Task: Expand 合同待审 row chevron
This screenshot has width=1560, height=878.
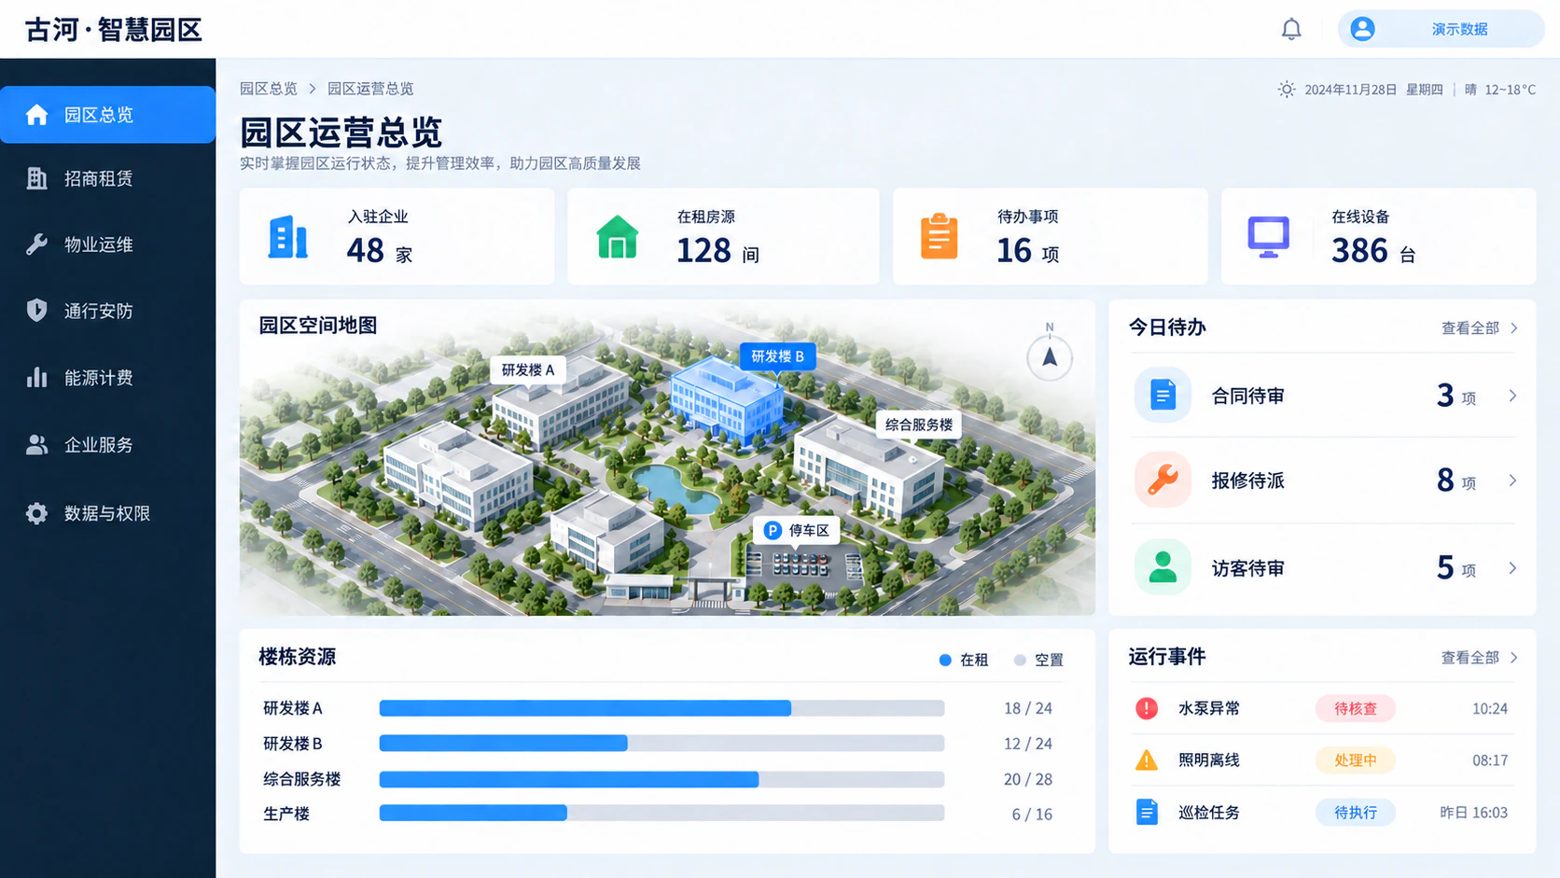Action: coord(1512,396)
